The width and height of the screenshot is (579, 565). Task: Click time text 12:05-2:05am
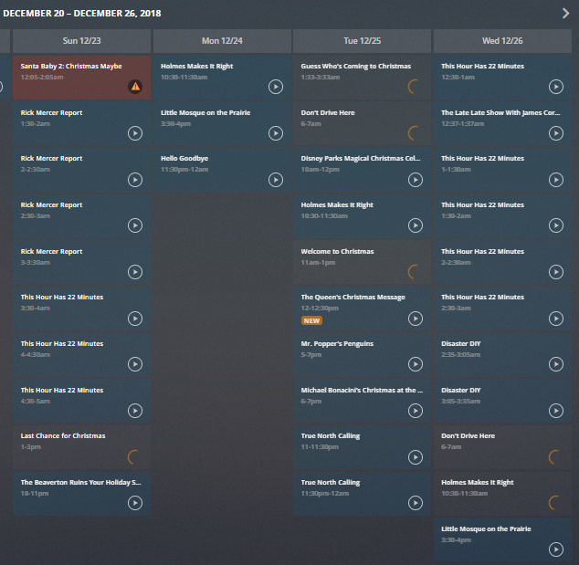[42, 78]
